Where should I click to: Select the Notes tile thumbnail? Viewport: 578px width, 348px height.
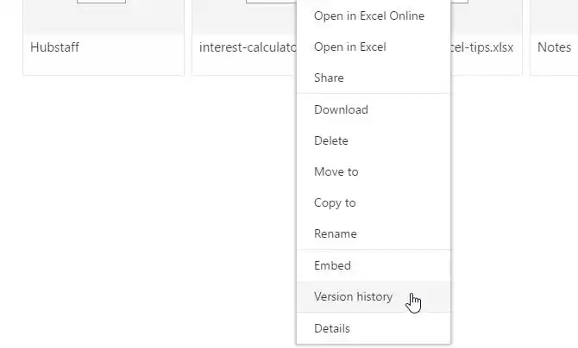pos(556,13)
